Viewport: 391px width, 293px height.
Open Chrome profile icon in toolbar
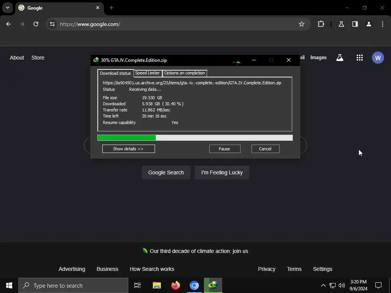point(369,24)
